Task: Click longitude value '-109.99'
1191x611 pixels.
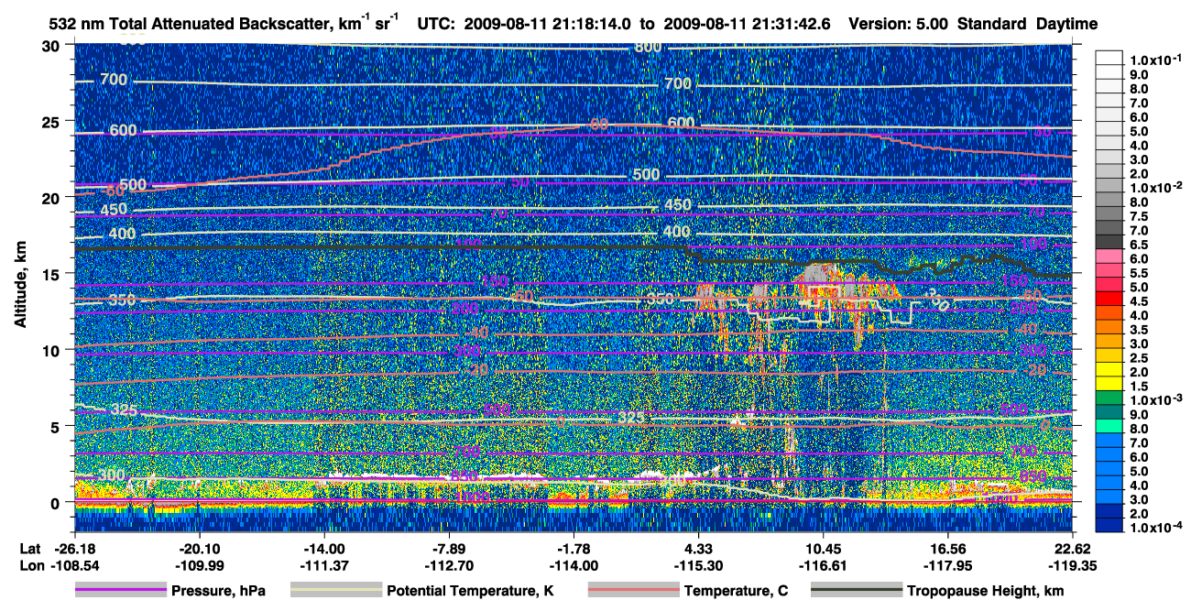Action: point(200,564)
